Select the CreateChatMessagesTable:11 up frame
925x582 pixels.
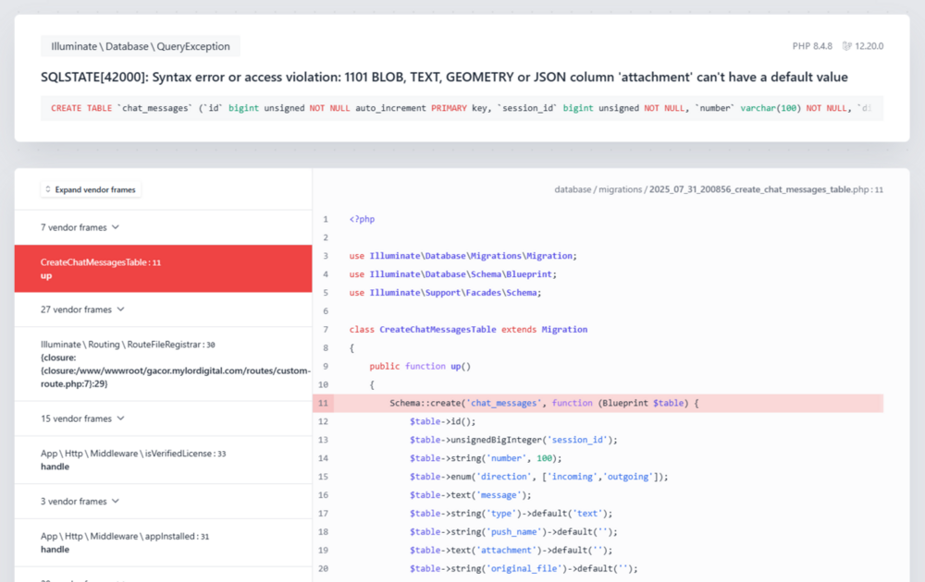[x=164, y=269]
